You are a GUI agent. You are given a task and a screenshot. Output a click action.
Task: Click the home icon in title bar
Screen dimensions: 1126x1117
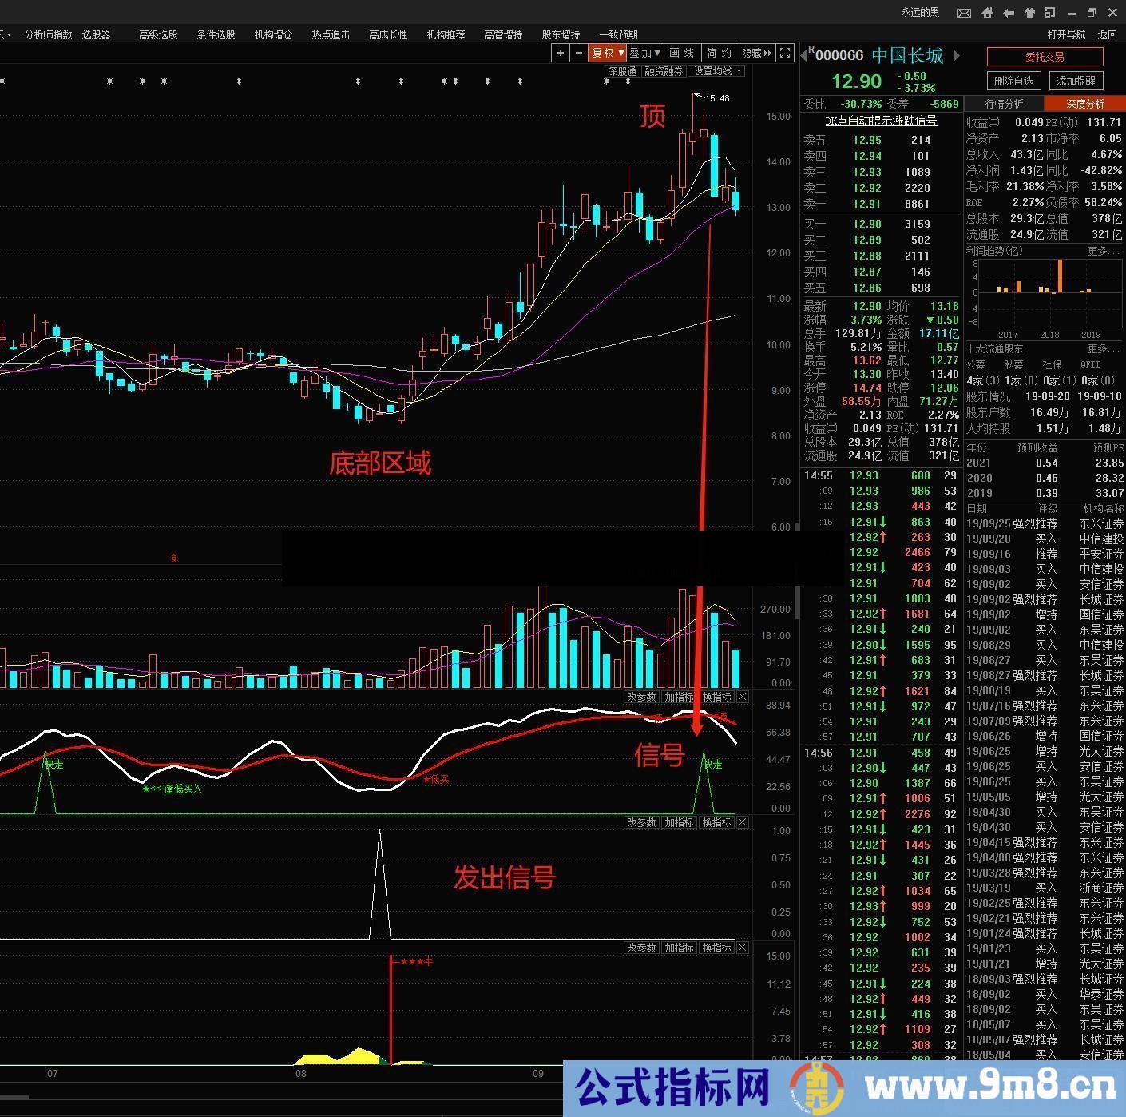(987, 13)
